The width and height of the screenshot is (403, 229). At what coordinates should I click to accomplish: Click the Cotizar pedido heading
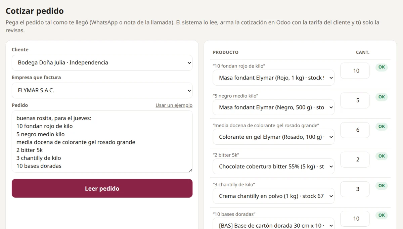click(x=35, y=11)
